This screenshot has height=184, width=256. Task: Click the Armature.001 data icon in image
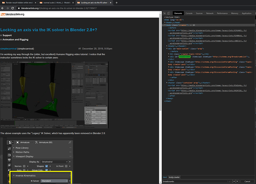click(36, 142)
